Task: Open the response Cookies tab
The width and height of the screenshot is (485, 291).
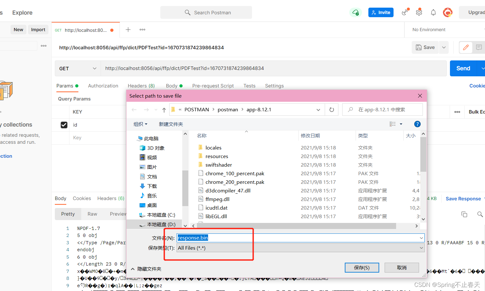Action: coord(82,198)
